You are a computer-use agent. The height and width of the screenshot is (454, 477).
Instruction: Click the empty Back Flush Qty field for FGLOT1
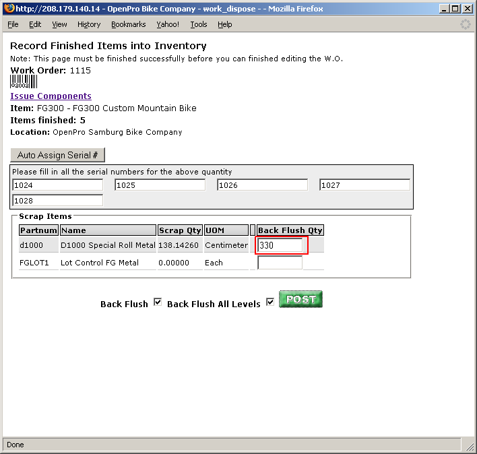click(280, 263)
